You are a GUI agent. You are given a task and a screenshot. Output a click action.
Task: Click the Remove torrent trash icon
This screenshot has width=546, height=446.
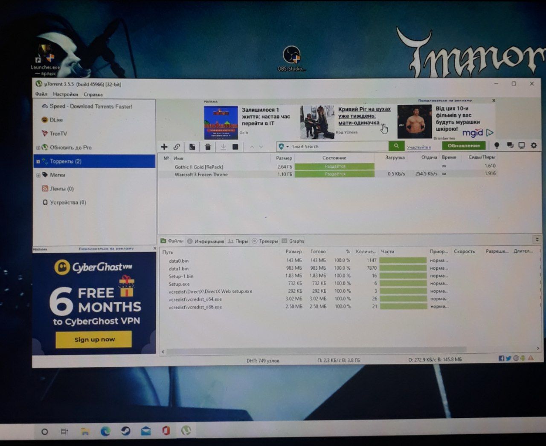208,147
